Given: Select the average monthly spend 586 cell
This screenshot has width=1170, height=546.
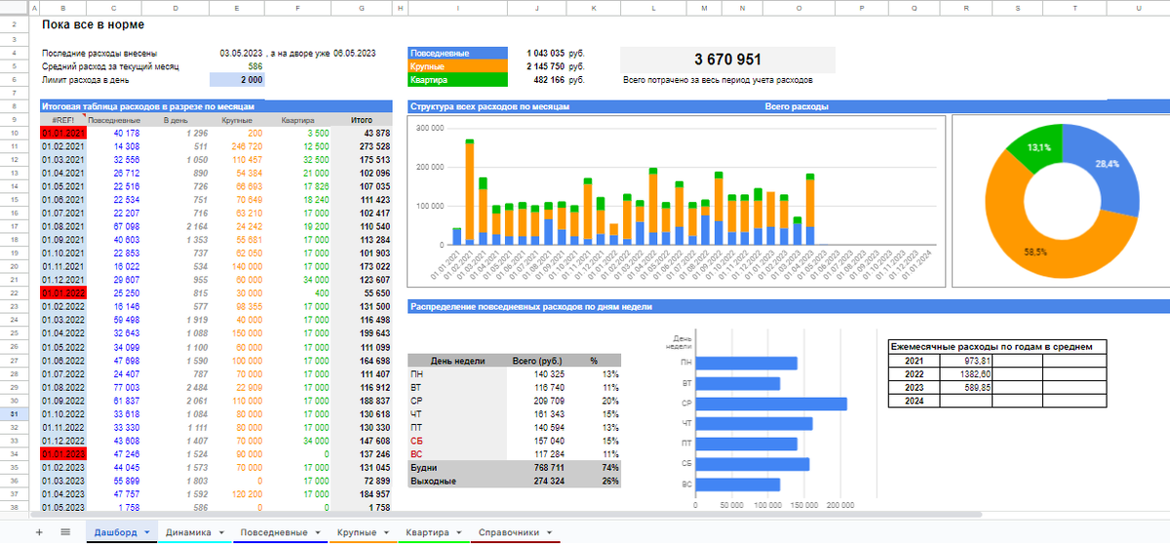Looking at the screenshot, I should (237, 66).
